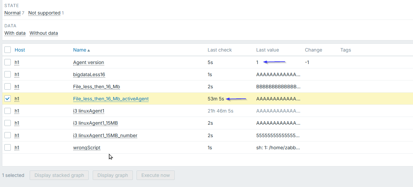Show items Without data
The width and height of the screenshot is (413, 187).
pyautogui.click(x=44, y=33)
